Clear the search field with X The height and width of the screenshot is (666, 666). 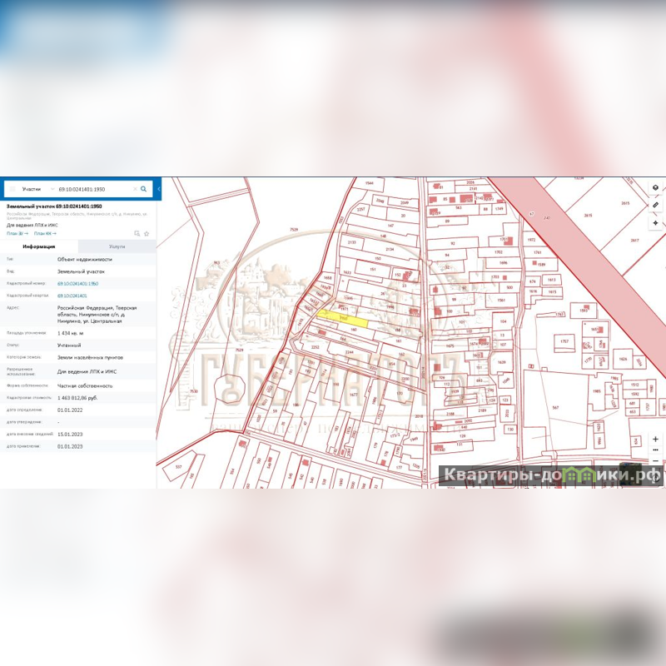click(x=135, y=189)
